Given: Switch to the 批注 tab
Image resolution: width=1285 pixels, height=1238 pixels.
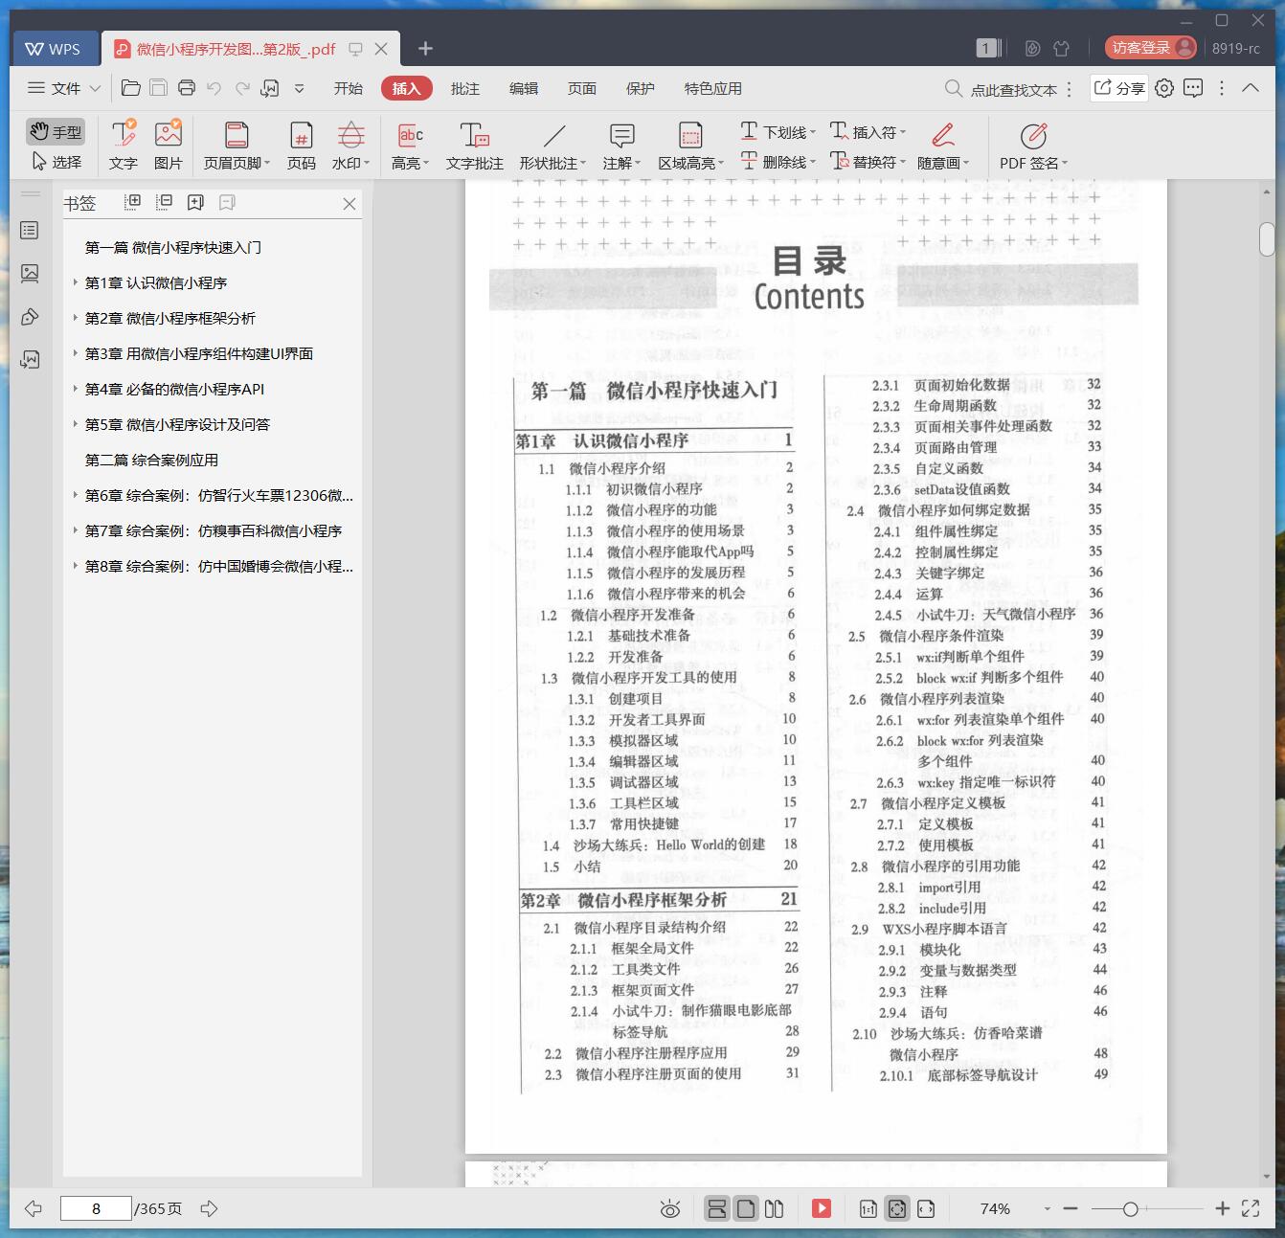Looking at the screenshot, I should click(x=465, y=88).
